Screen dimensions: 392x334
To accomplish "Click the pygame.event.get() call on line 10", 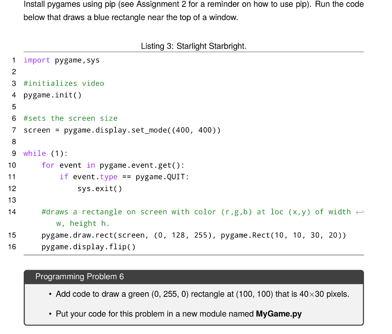I will [142, 165].
